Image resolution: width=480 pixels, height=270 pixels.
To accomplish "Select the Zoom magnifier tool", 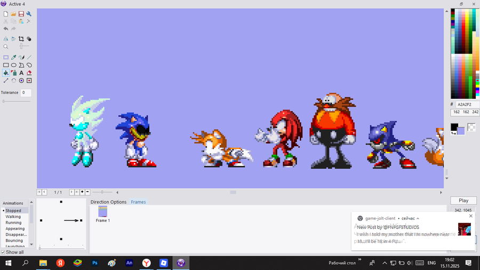I will [6, 46].
